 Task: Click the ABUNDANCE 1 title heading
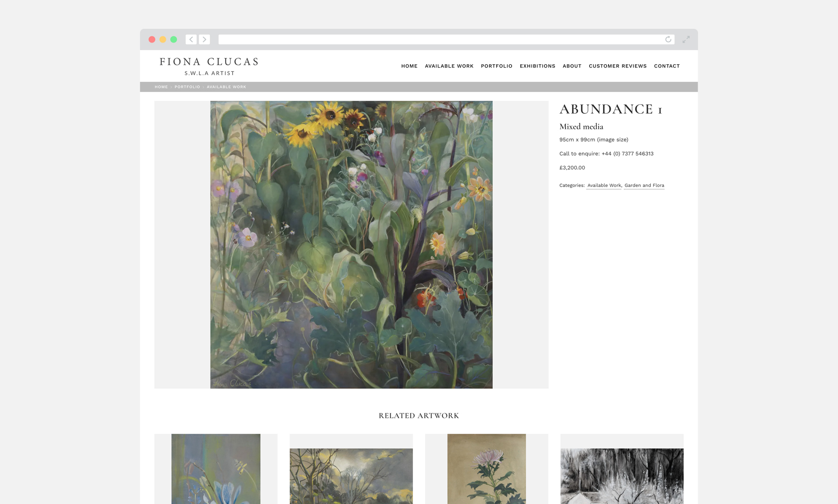611,110
